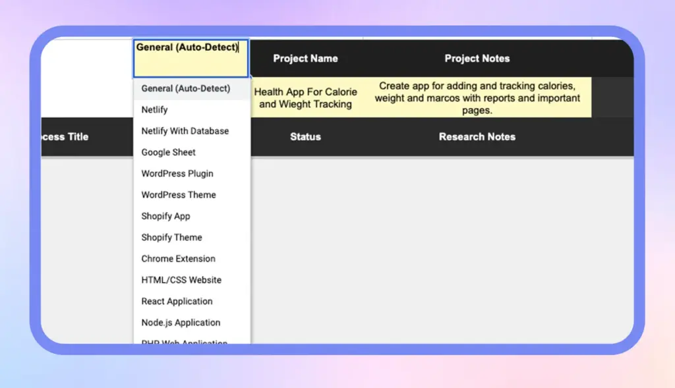Click the "Project Name" column header
675x388 pixels.
[306, 58]
